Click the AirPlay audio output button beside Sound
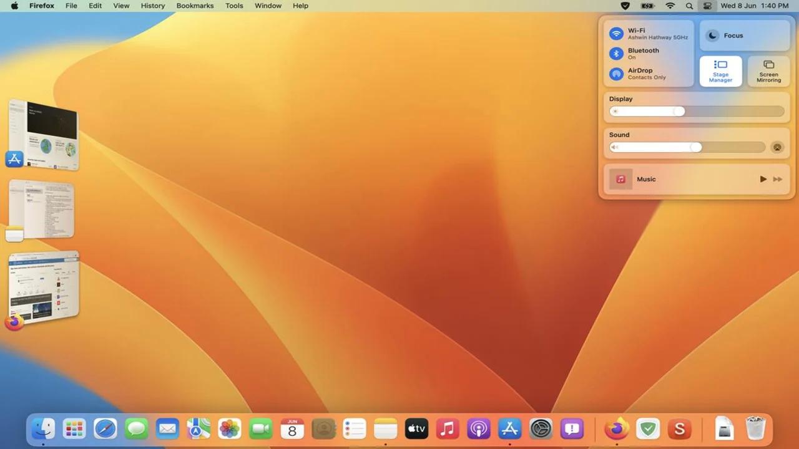This screenshot has width=799, height=449. [777, 147]
